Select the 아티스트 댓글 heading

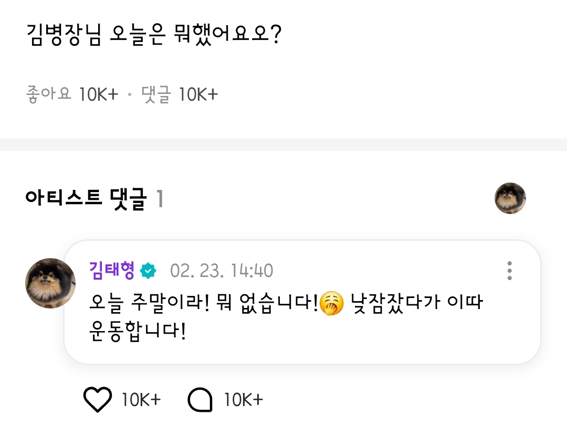click(x=85, y=199)
